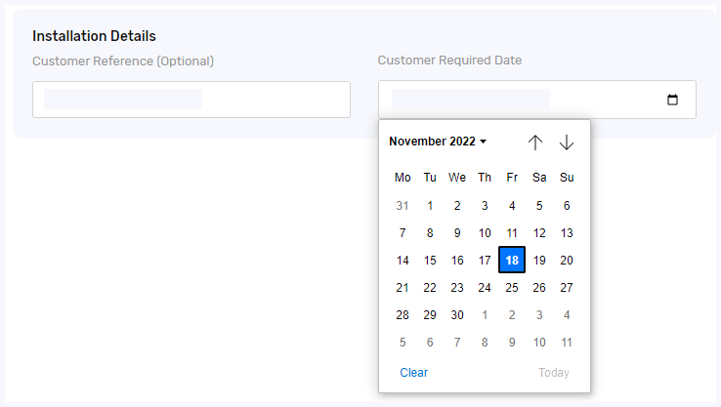Viewport: 721px width, 407px height.
Task: Choose Saturday November 19
Action: [539, 260]
